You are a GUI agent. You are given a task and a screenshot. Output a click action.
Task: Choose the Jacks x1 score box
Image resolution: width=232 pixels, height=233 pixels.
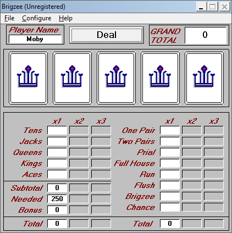click(x=57, y=141)
